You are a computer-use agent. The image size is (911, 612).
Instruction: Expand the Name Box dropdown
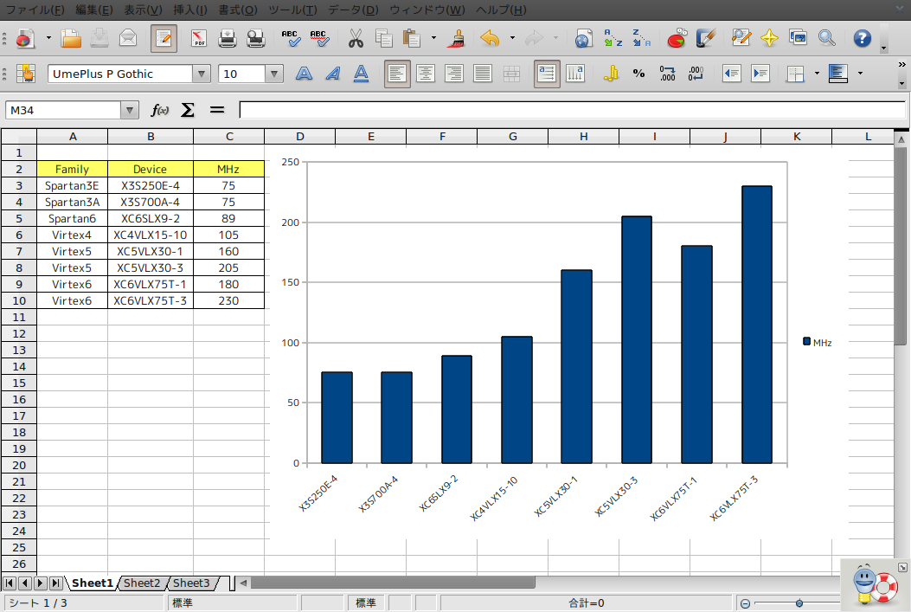coord(130,110)
